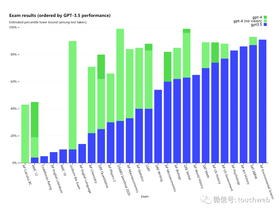The width and height of the screenshot is (279, 212).
Task: Click the light green AP Biology segment
Action: pos(177,63)
